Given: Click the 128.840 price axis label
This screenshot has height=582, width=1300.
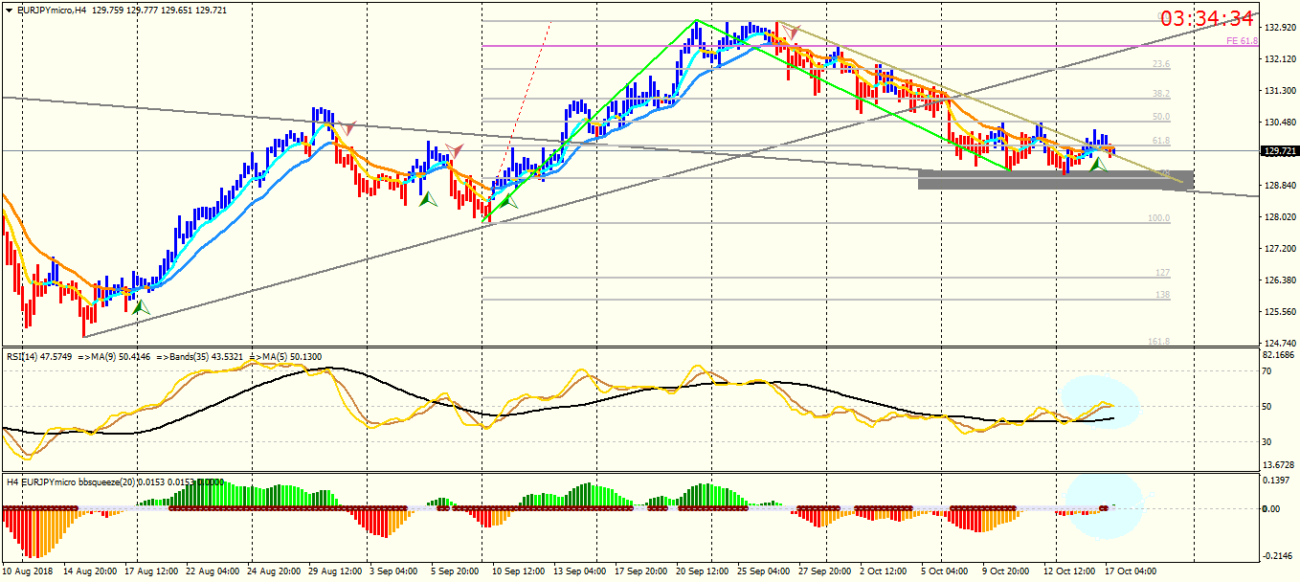Looking at the screenshot, I should [1280, 186].
